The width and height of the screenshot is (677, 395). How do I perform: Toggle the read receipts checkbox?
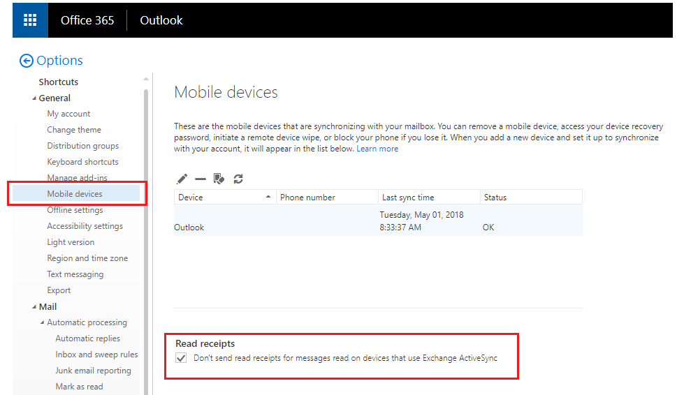point(182,358)
